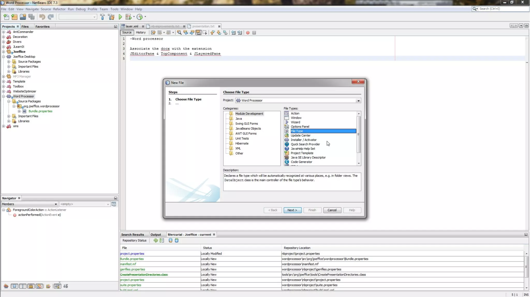Click the Clean and Build icon
This screenshot has height=297, width=530.
[111, 17]
